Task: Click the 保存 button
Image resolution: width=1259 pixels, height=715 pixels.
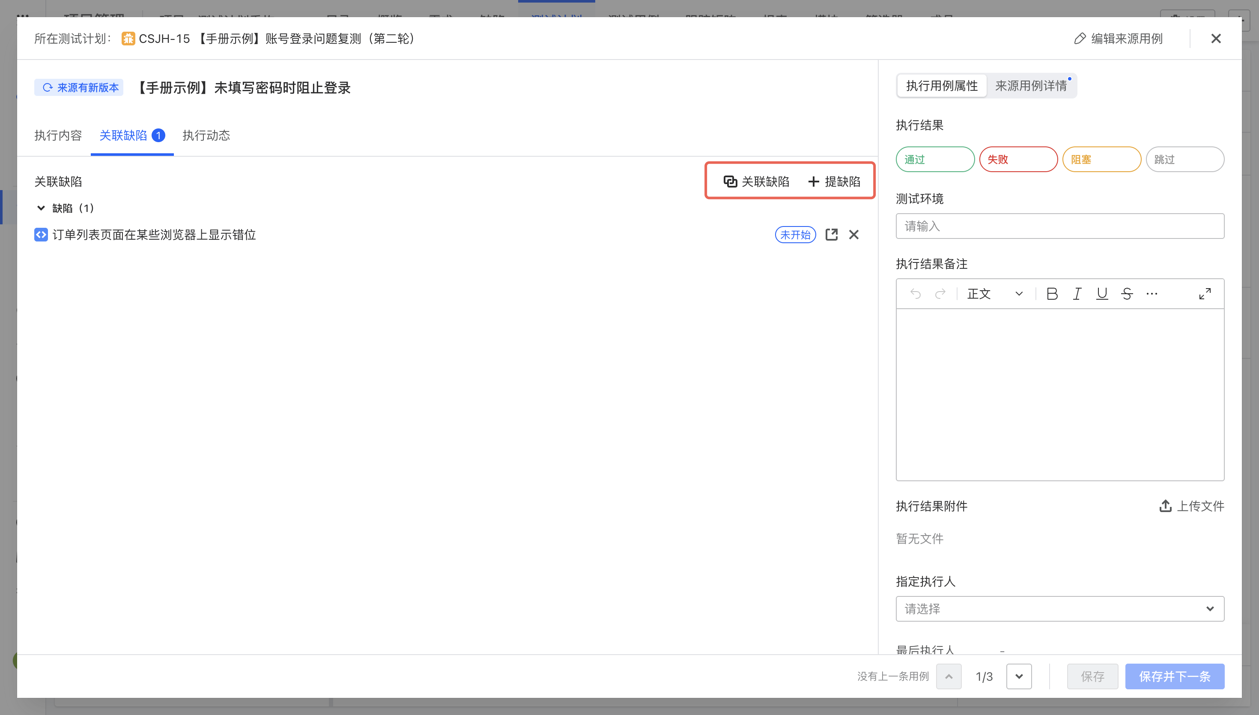Action: [1092, 676]
